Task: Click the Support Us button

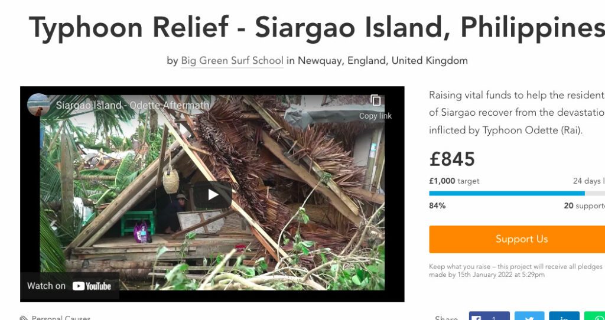Action: (x=517, y=239)
